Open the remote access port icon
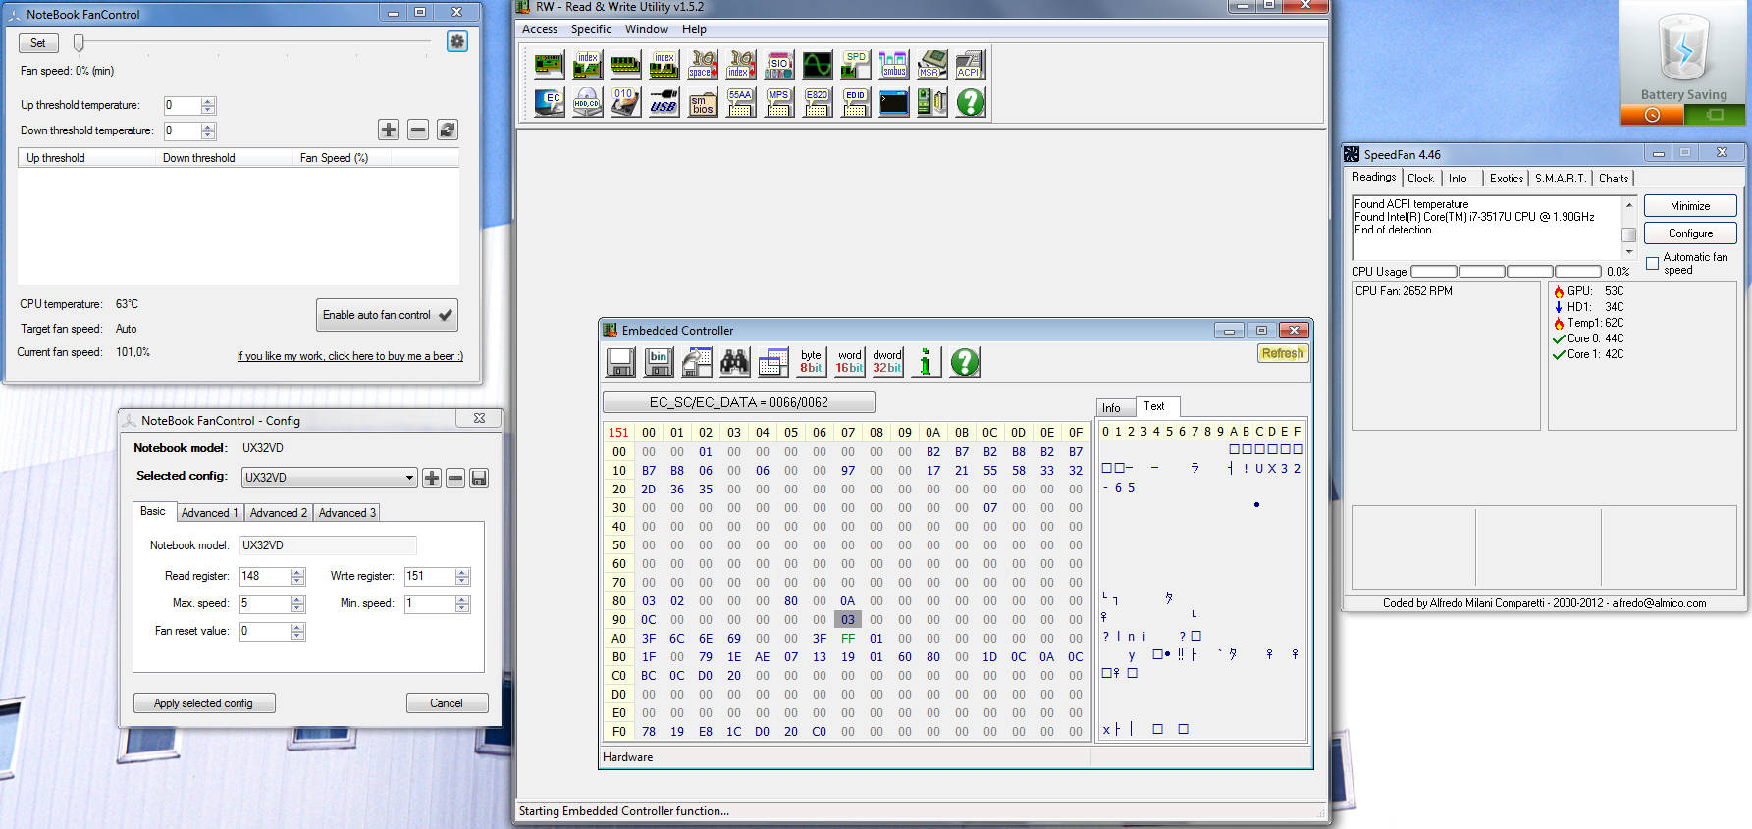 pos(931,102)
